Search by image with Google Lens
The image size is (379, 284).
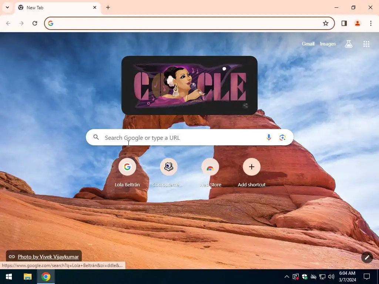(282, 138)
